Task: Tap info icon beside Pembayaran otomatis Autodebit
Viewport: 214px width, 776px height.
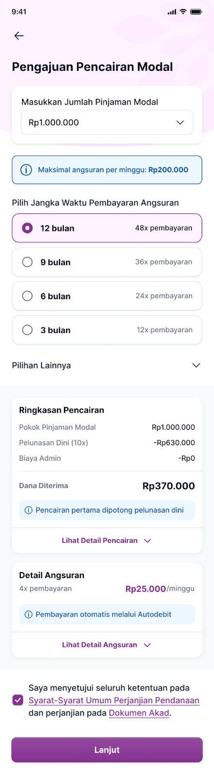Action: pyautogui.click(x=28, y=614)
